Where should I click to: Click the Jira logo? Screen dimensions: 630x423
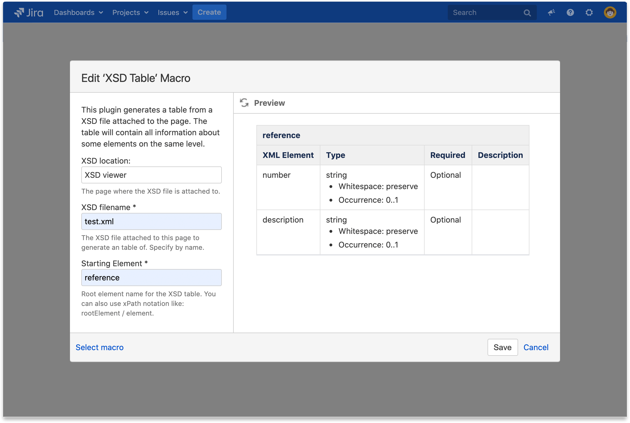coord(29,12)
